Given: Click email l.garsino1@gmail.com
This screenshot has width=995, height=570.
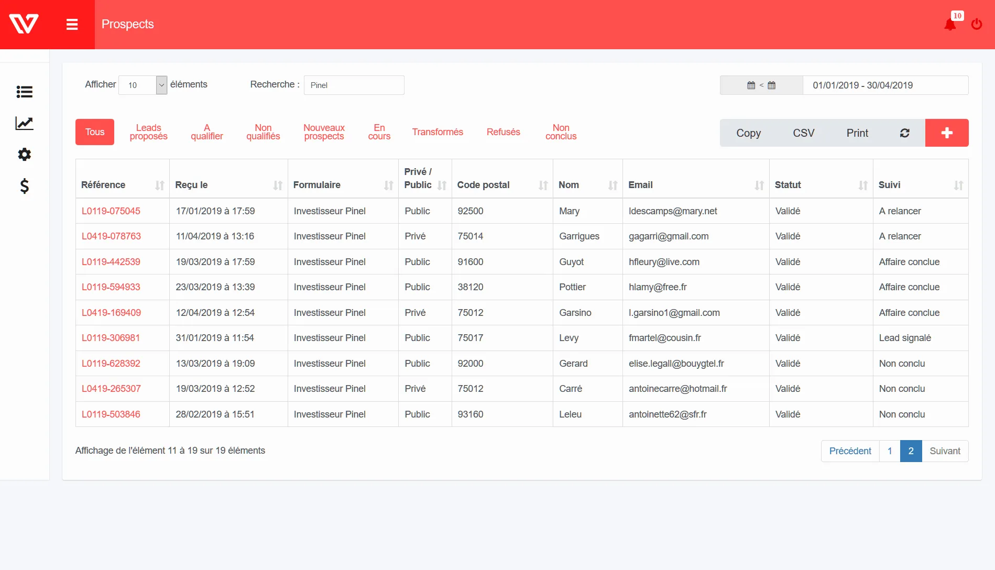Looking at the screenshot, I should pos(674,313).
